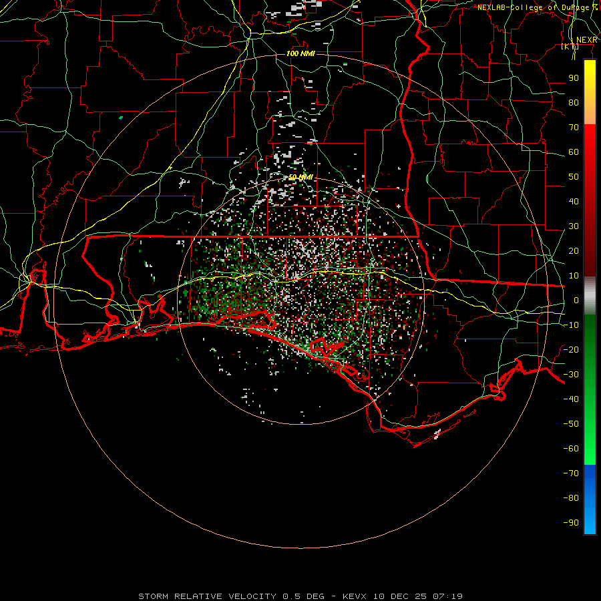Click the positive 10 value on the scale
This screenshot has height=601, width=601.
click(x=574, y=276)
